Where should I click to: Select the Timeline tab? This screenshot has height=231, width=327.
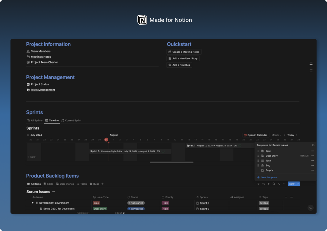(52, 121)
